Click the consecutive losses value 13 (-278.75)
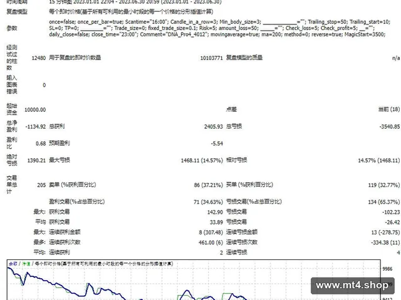This screenshot has height=300, width=401. (x=385, y=232)
